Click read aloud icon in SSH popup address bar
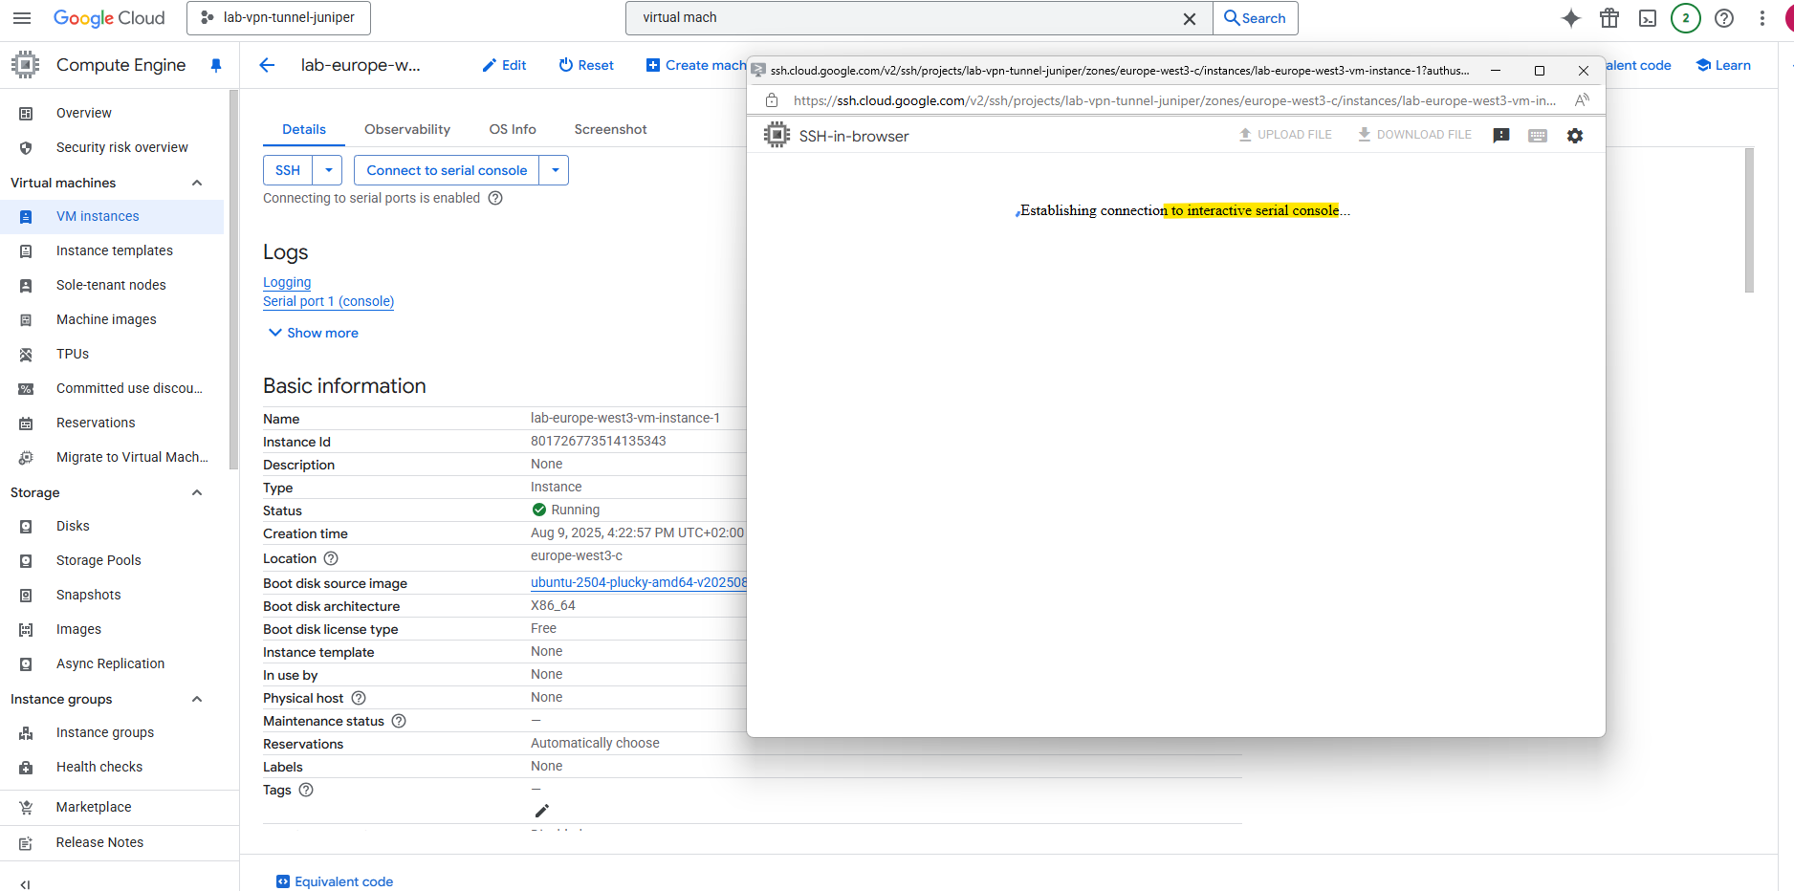This screenshot has height=891, width=1794. [1582, 99]
